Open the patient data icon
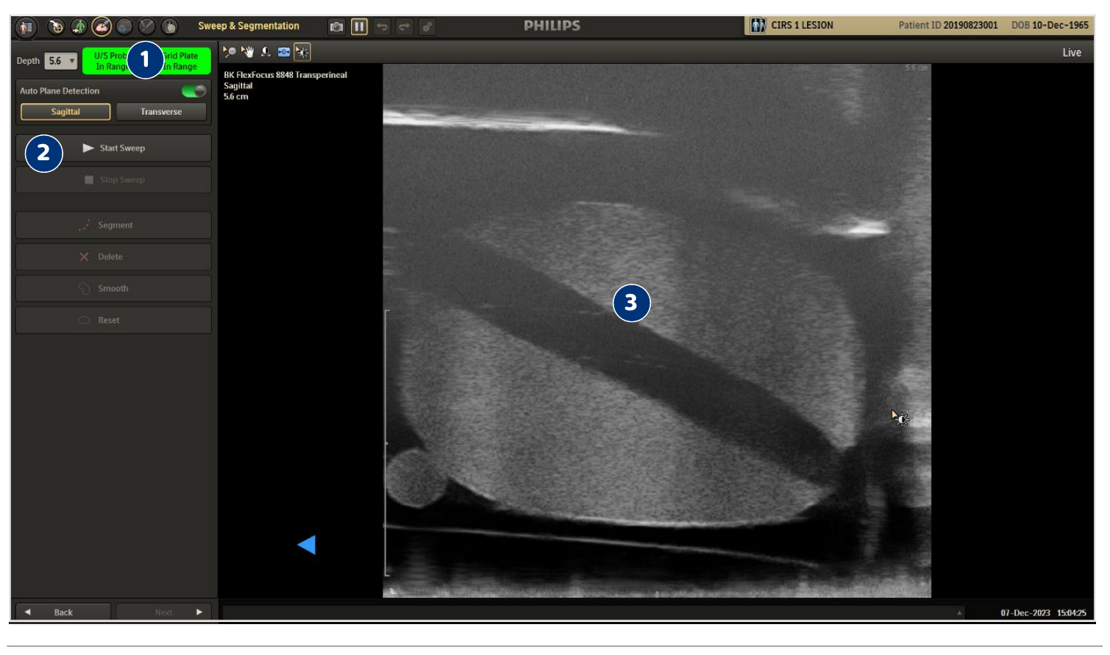Viewport: 1110px width, 655px height. coord(26,27)
